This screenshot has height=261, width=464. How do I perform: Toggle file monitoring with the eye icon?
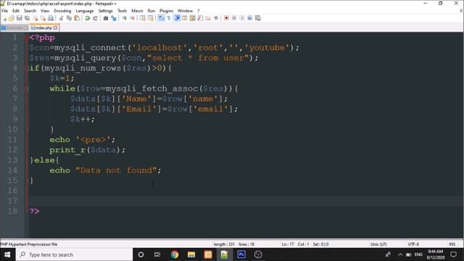[x=216, y=18]
